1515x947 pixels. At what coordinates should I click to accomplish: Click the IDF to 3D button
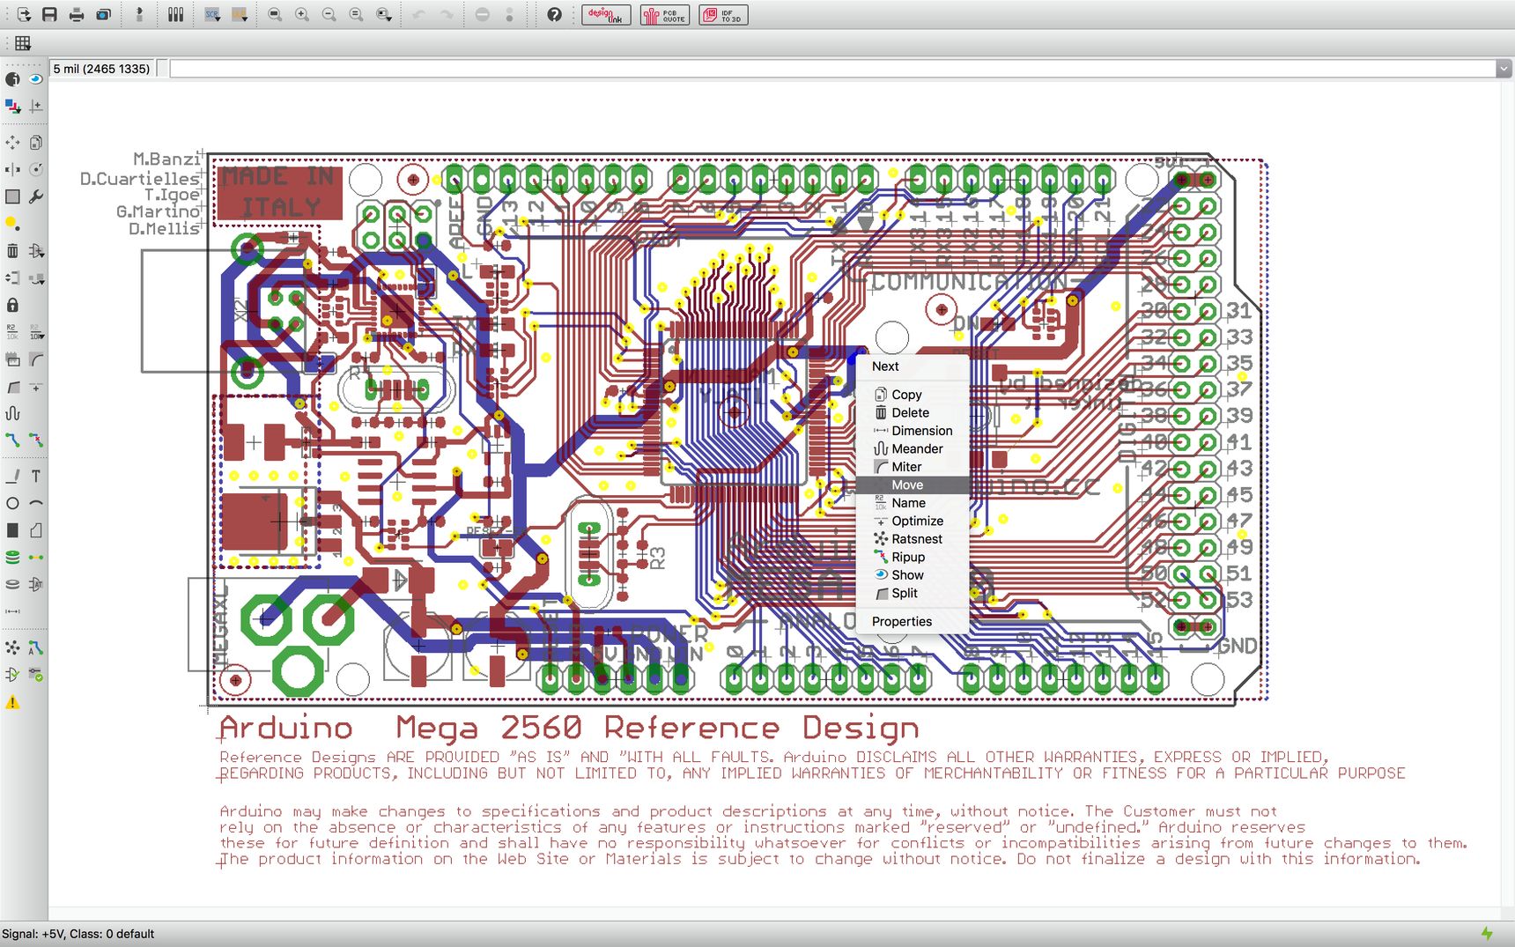723,14
